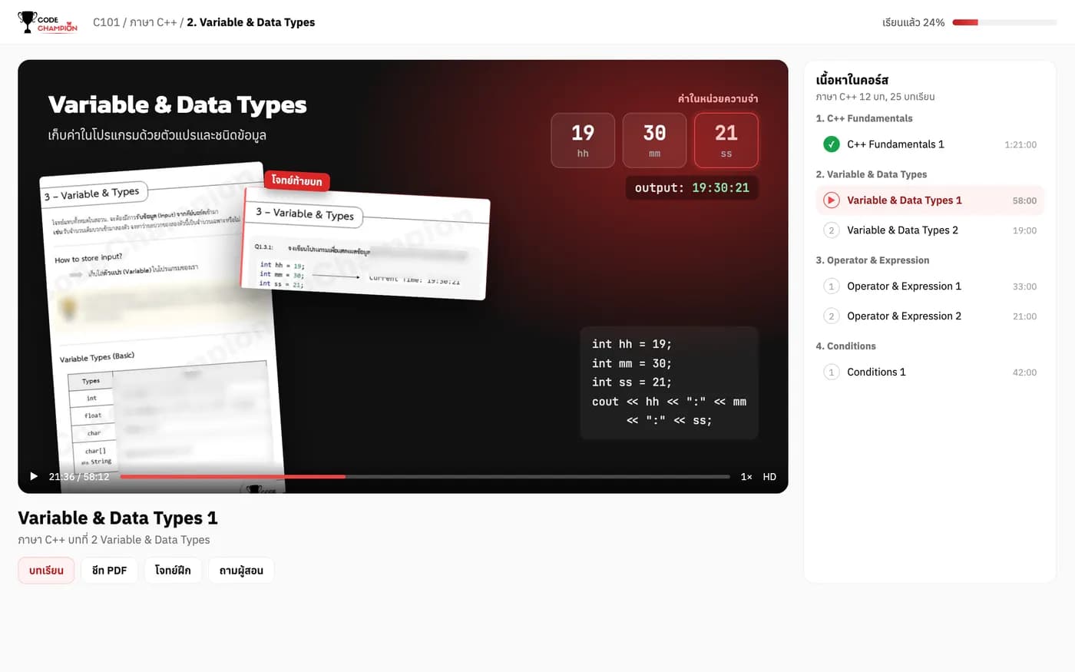Click the subtitle ภาษา C++ บทที่ 2 below the heading
The image size is (1075, 672).
click(x=114, y=540)
